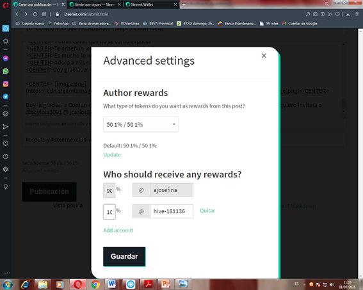Image resolution: width=363 pixels, height=290 pixels.
Task: Open the sidebar Player icon
Action: click(x=6, y=114)
